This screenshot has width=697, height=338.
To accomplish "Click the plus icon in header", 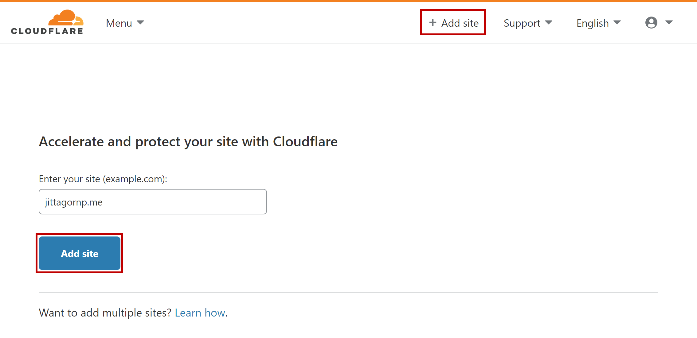I will [433, 22].
